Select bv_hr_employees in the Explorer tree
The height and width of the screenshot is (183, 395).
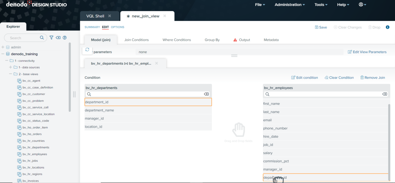35,154
